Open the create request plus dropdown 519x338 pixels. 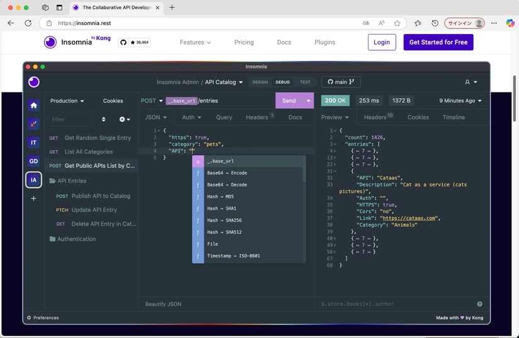click(125, 119)
